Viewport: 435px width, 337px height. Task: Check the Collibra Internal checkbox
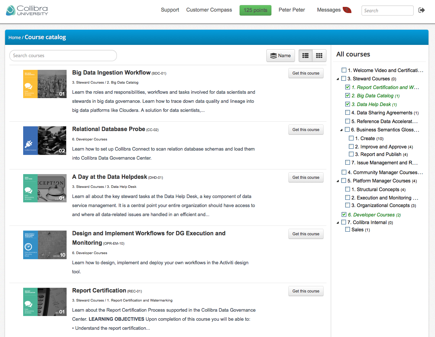tap(343, 222)
